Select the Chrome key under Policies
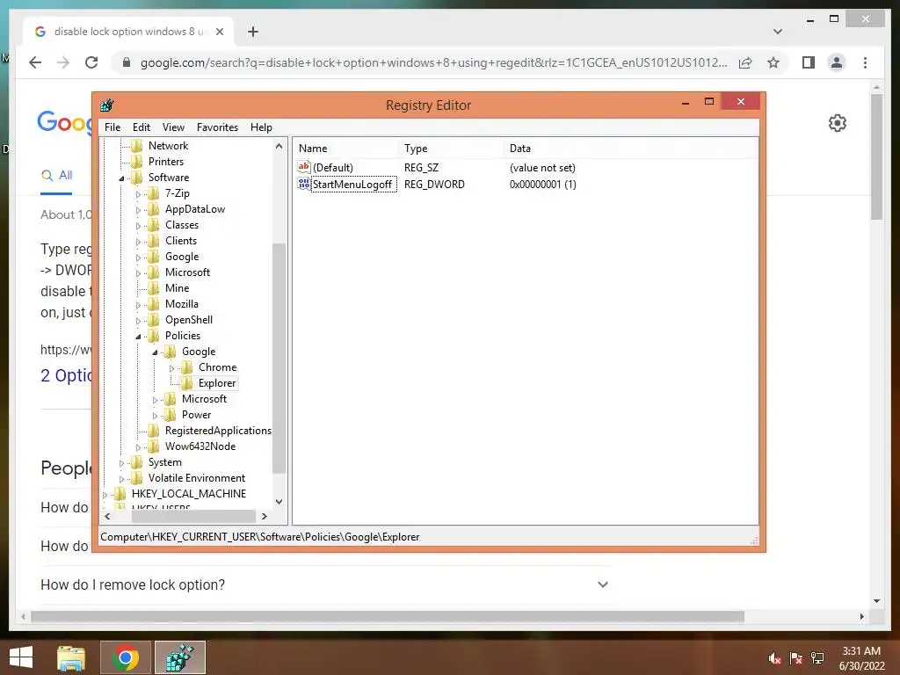This screenshot has height=675, width=900. point(218,367)
